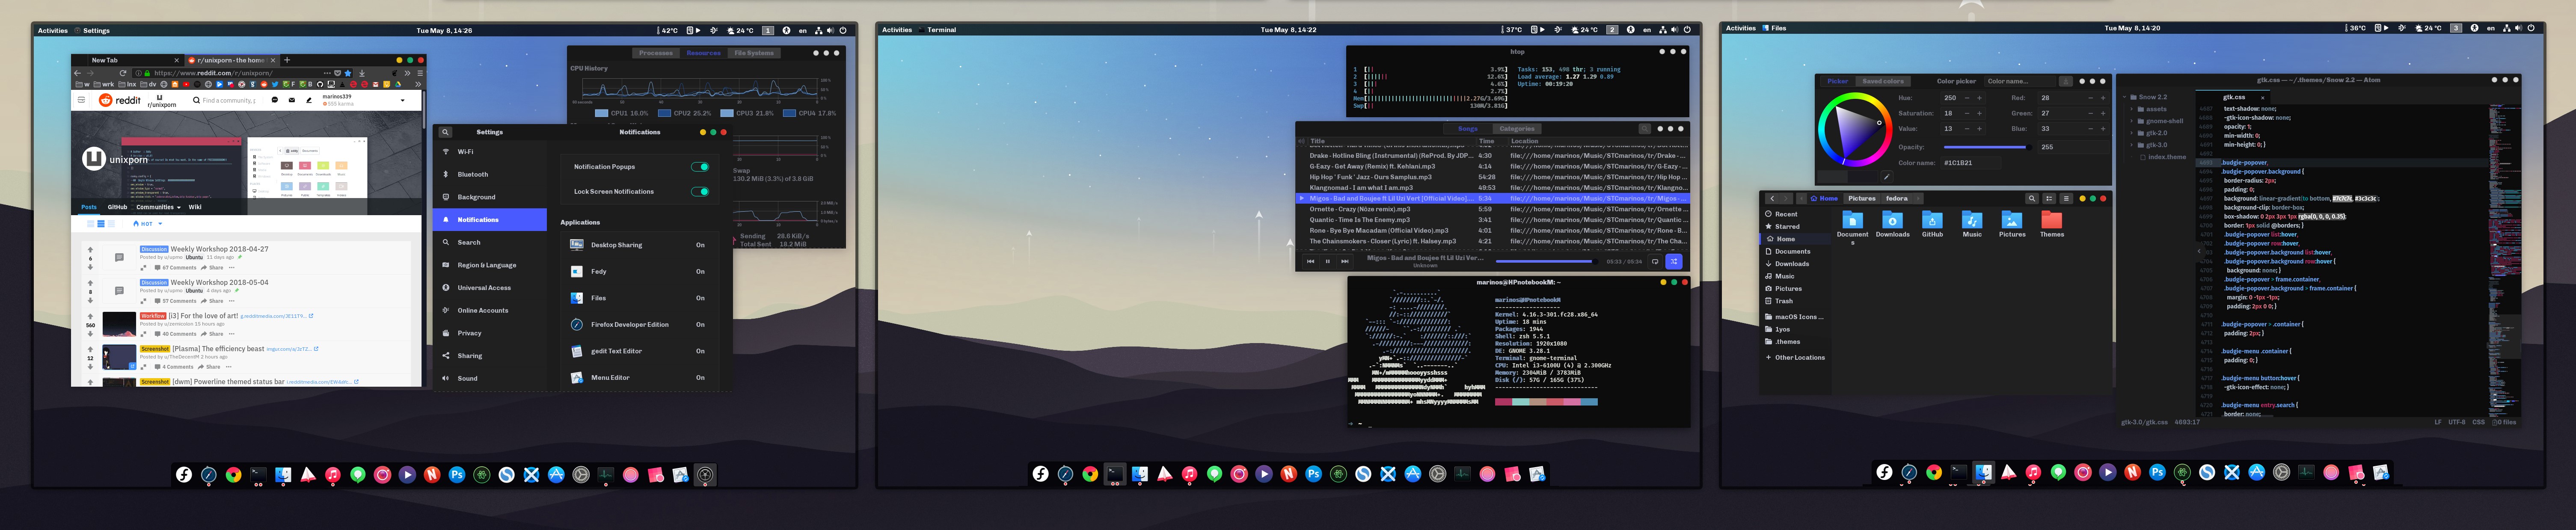
Task: Click the reddit create post pencil icon
Action: tap(309, 100)
